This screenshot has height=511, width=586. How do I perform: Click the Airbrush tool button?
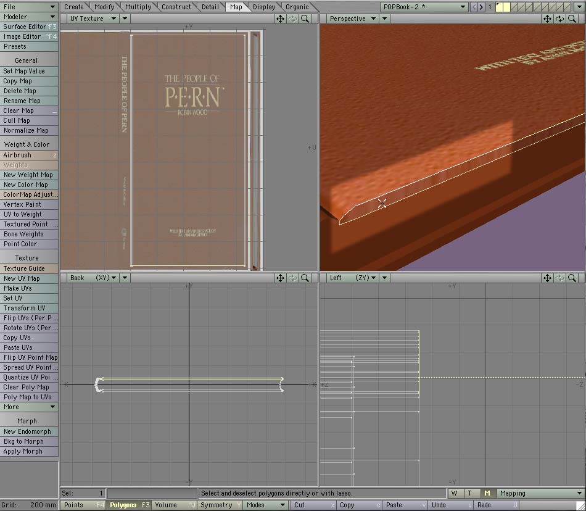click(29, 155)
